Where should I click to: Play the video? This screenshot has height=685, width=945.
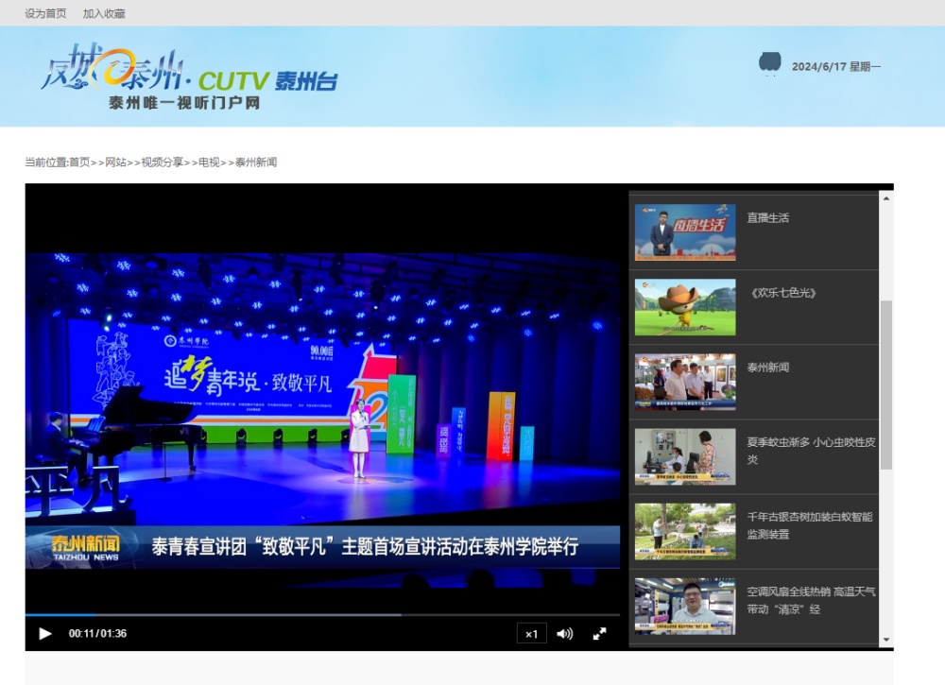tap(44, 633)
